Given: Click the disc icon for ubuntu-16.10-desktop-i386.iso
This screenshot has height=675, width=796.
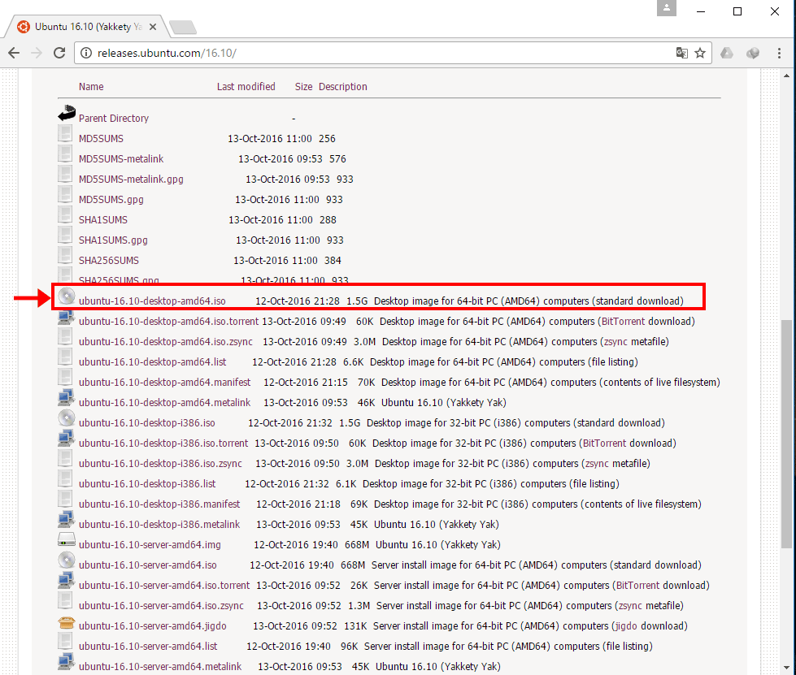Looking at the screenshot, I should (x=67, y=418).
